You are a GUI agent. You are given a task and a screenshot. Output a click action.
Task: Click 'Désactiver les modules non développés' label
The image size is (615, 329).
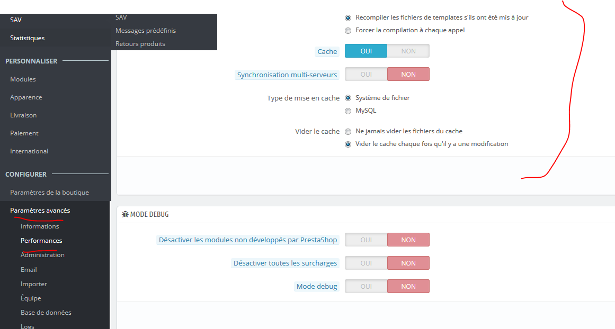tap(247, 240)
